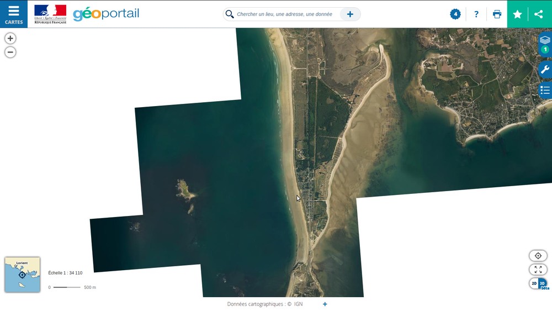Image resolution: width=552 pixels, height=311 pixels.
Task: Show the map legend panel
Action: click(x=545, y=90)
